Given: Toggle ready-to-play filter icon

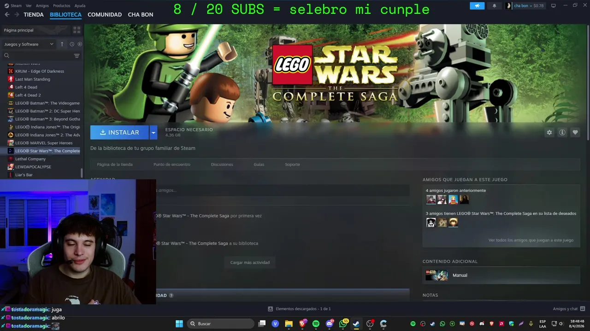Looking at the screenshot, I should coord(80,44).
